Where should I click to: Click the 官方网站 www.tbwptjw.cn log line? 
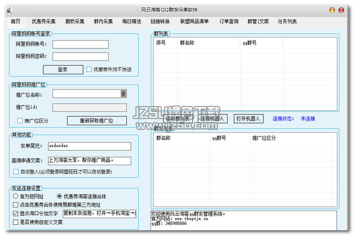coord(180,219)
